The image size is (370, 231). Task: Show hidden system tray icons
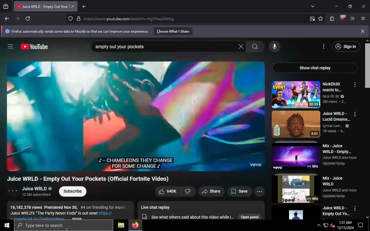319,225
